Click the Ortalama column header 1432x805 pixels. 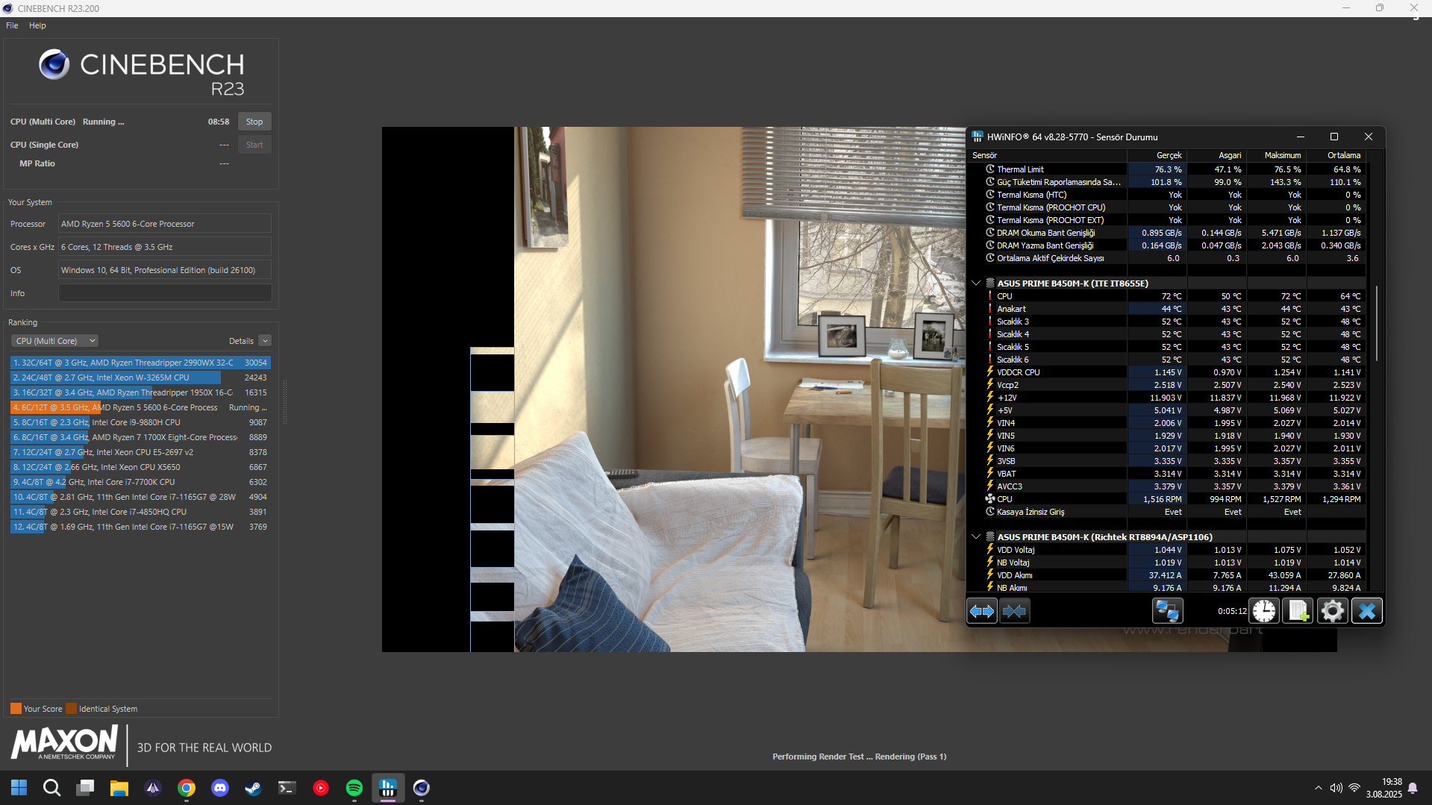click(x=1336, y=155)
